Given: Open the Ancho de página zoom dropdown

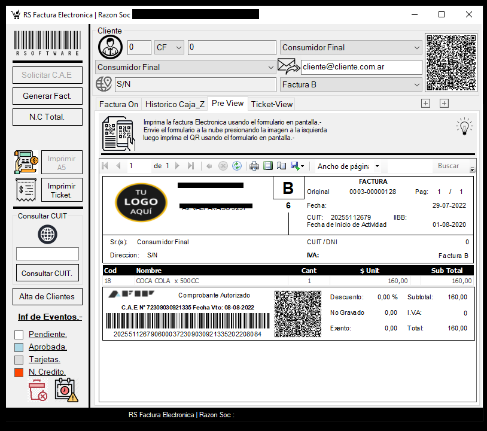Looking at the screenshot, I should (x=348, y=166).
